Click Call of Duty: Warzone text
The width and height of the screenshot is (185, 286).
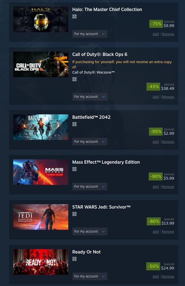[93, 72]
